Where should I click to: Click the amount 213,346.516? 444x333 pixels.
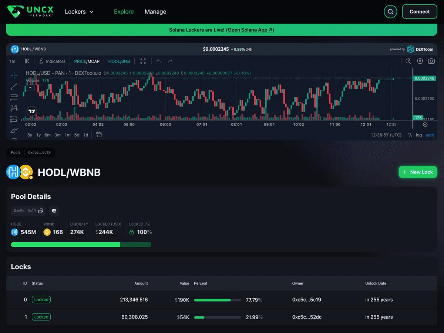[x=134, y=300]
